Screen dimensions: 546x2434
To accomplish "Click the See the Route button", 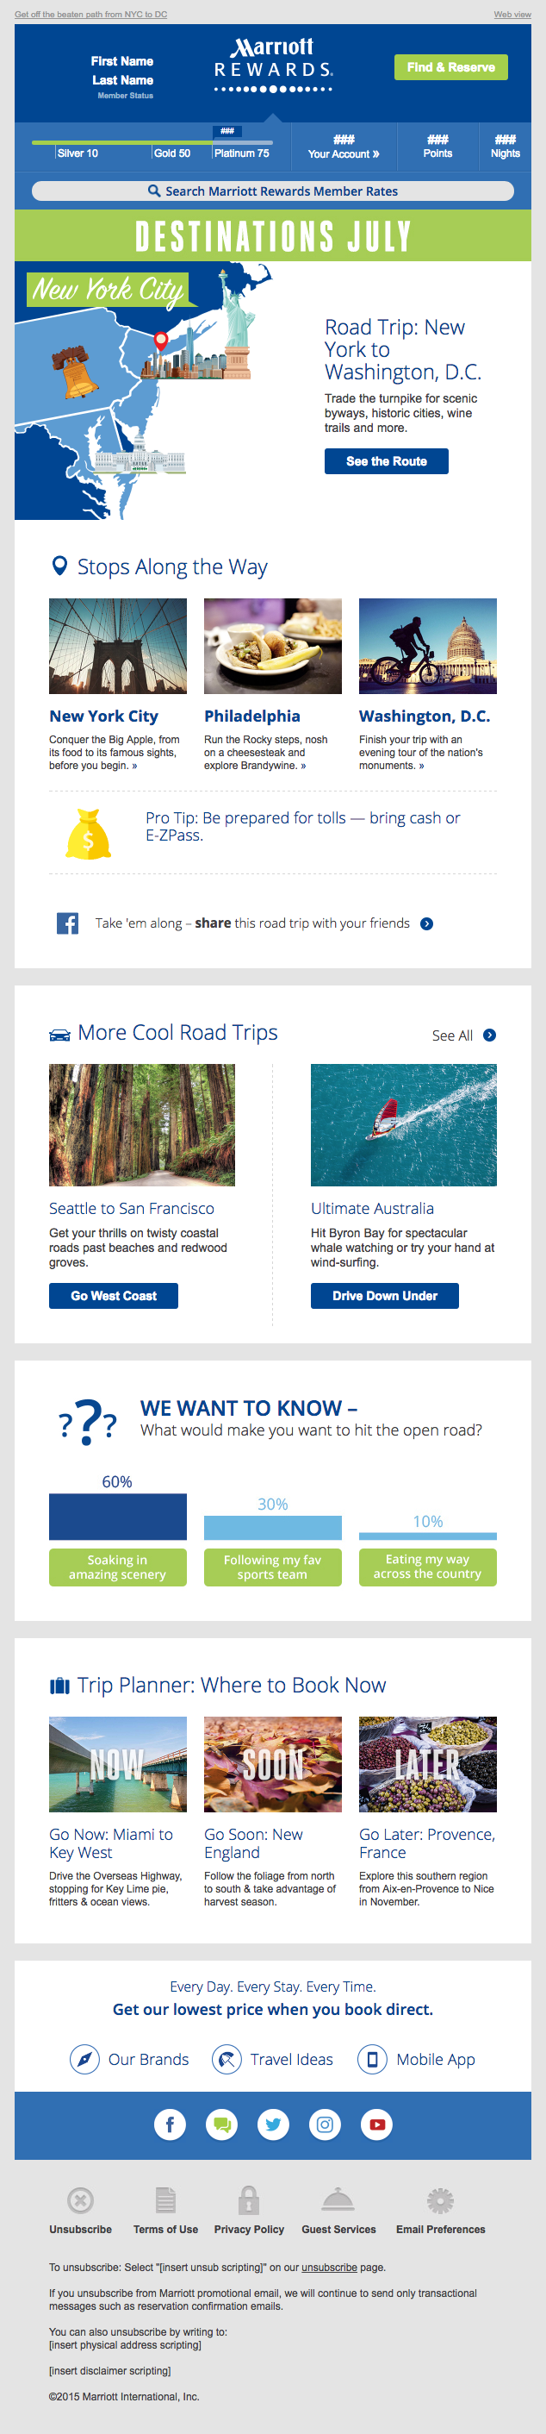I will [x=386, y=461].
